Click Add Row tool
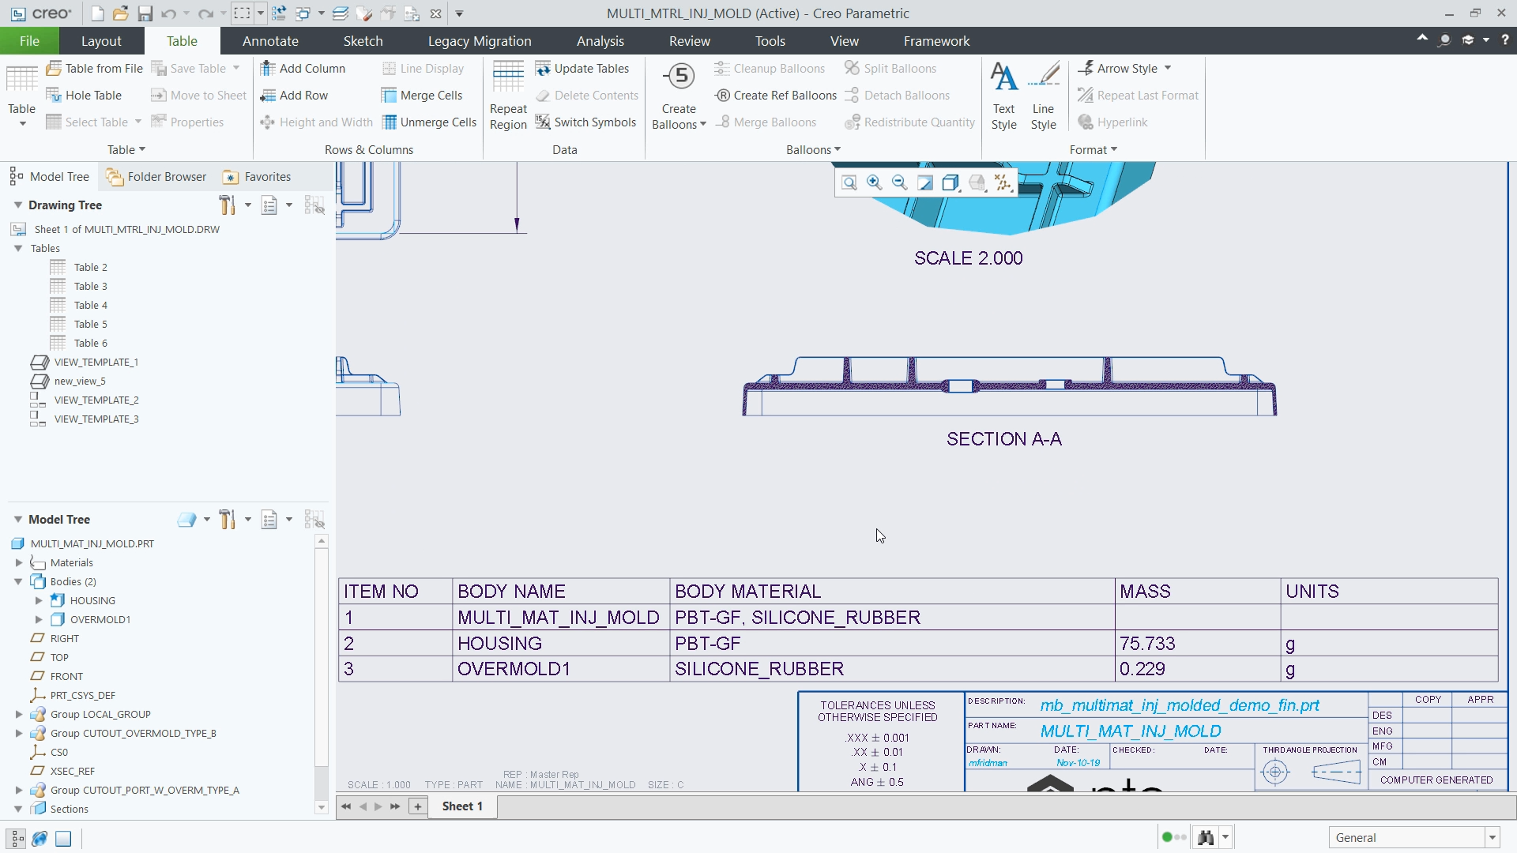The image size is (1517, 853). 294,96
